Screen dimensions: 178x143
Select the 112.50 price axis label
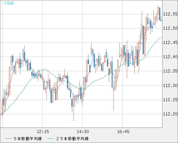point(170,28)
